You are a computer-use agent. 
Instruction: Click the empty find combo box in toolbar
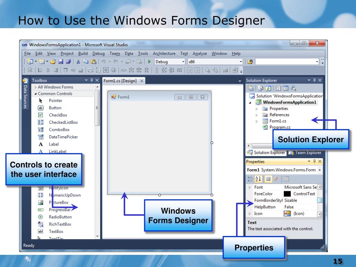287,62
